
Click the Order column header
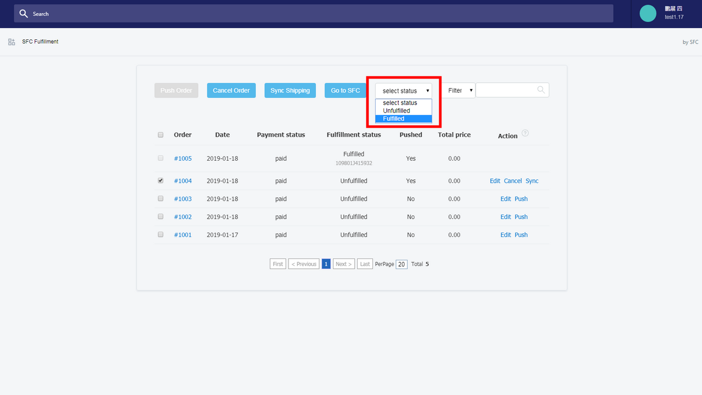pos(183,135)
